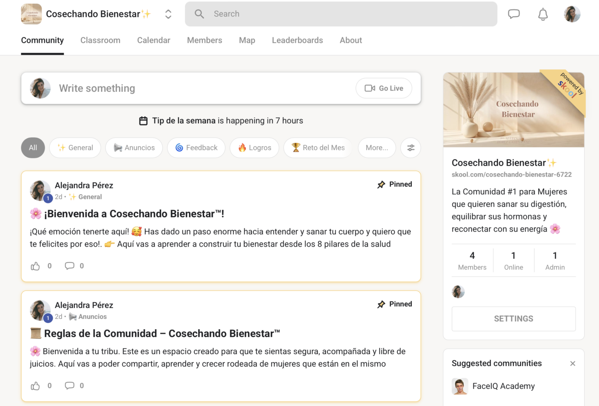This screenshot has width=599, height=406.
Task: Click Anuncios category tag on Reglas post
Action: [x=88, y=317]
